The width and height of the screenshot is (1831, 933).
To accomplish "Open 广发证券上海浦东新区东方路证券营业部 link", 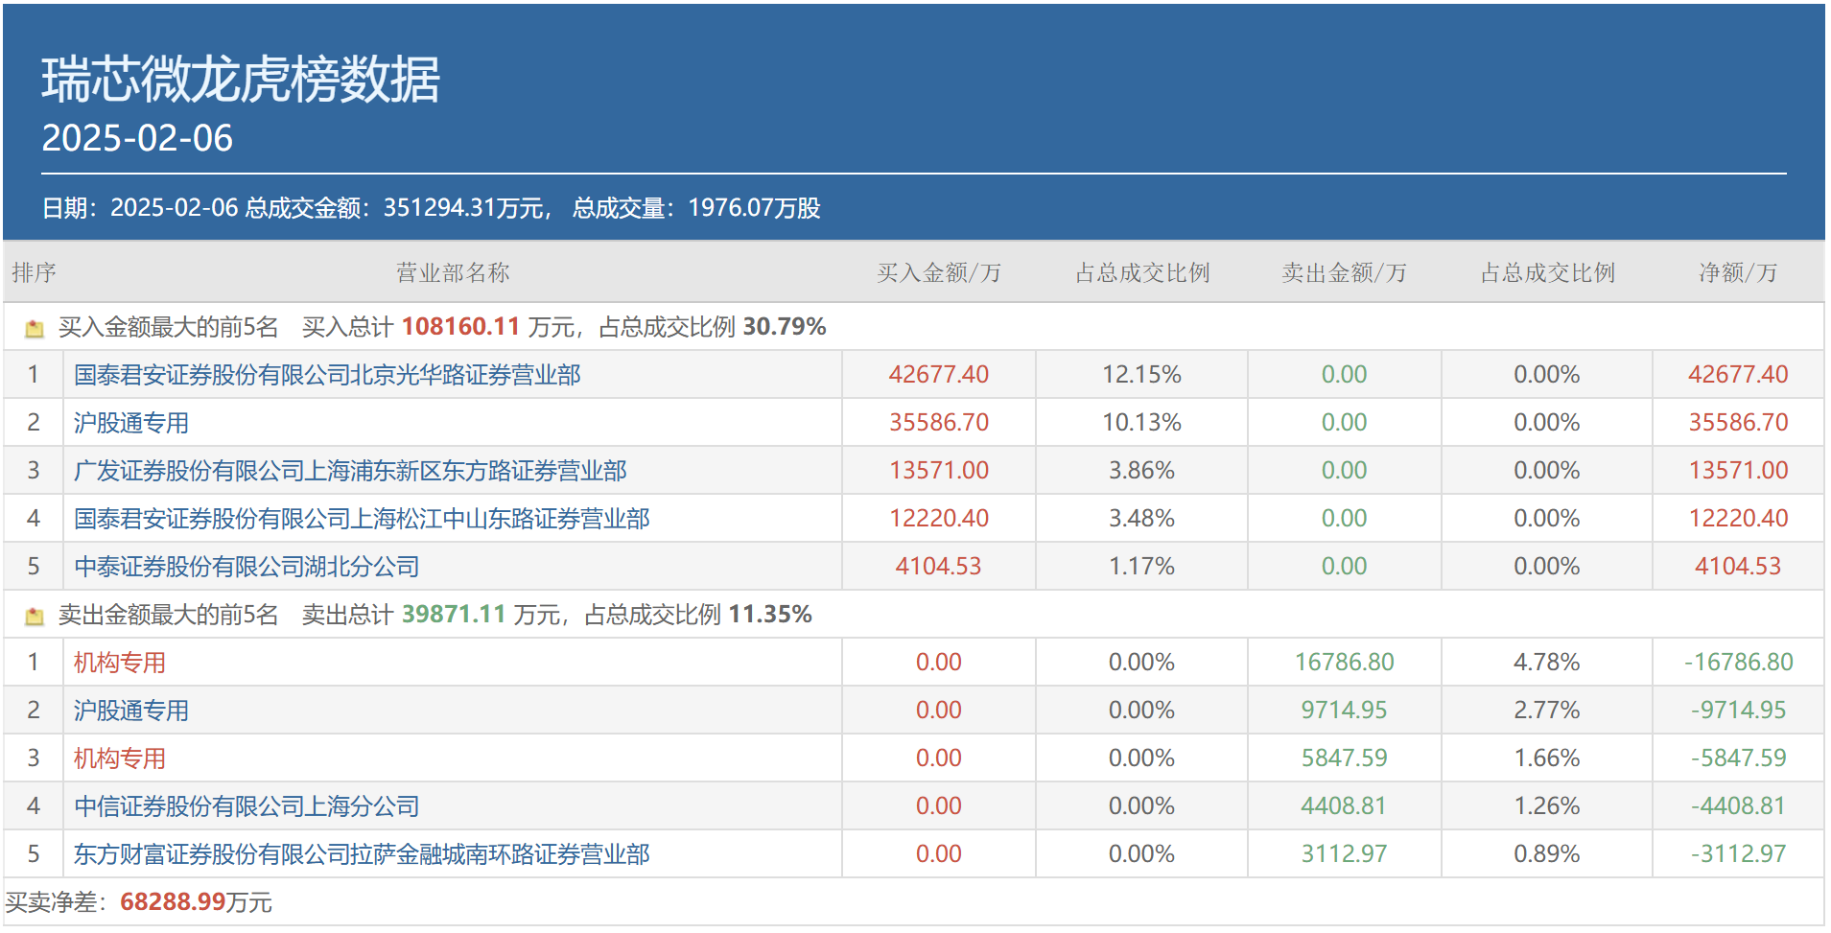I will coord(350,471).
